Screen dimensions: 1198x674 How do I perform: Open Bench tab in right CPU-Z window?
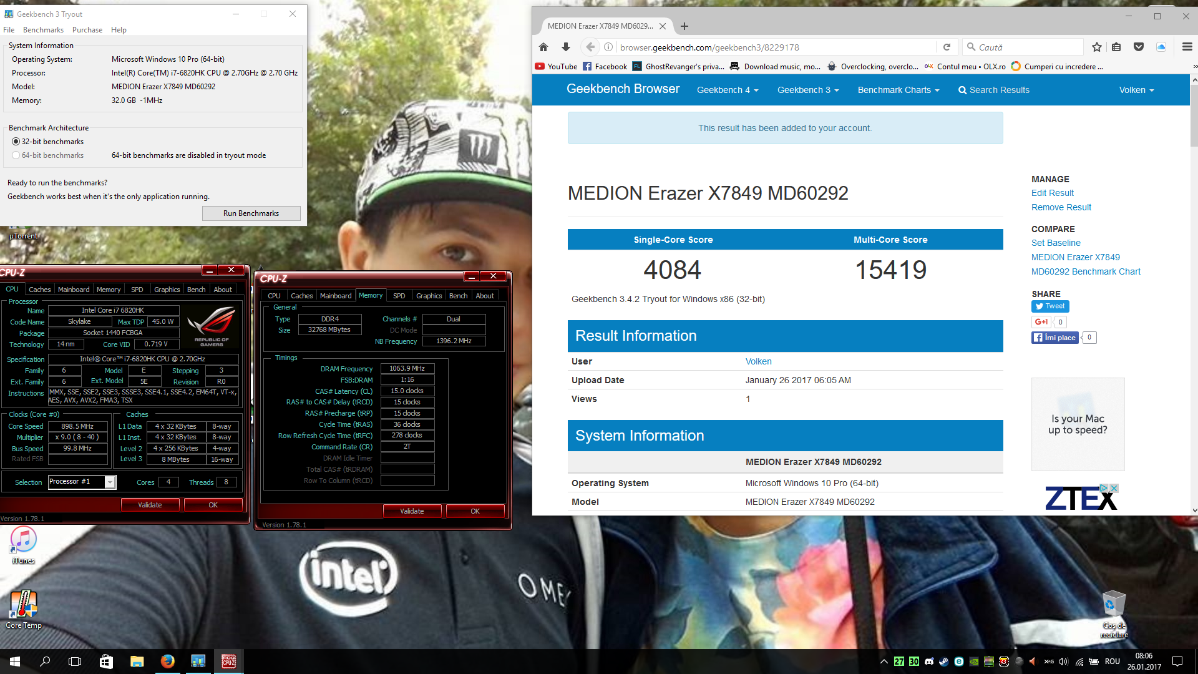(458, 296)
